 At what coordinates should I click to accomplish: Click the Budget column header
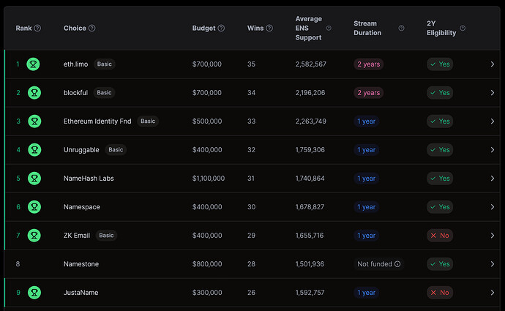pos(204,28)
